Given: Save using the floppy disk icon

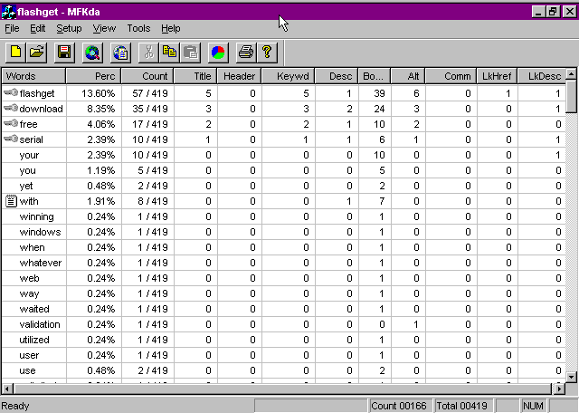Looking at the screenshot, I should click(x=64, y=53).
